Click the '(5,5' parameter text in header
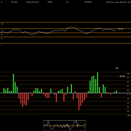 coord(67,2)
